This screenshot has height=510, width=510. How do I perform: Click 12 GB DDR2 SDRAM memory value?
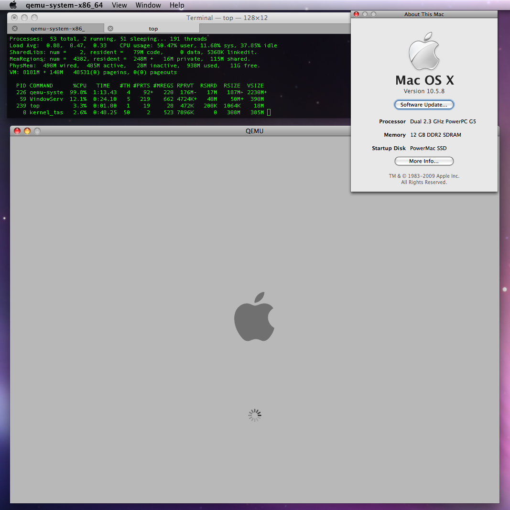[x=435, y=135]
